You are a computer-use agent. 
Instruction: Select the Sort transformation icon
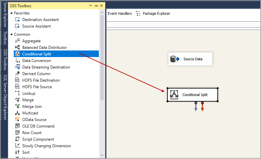click(x=17, y=152)
